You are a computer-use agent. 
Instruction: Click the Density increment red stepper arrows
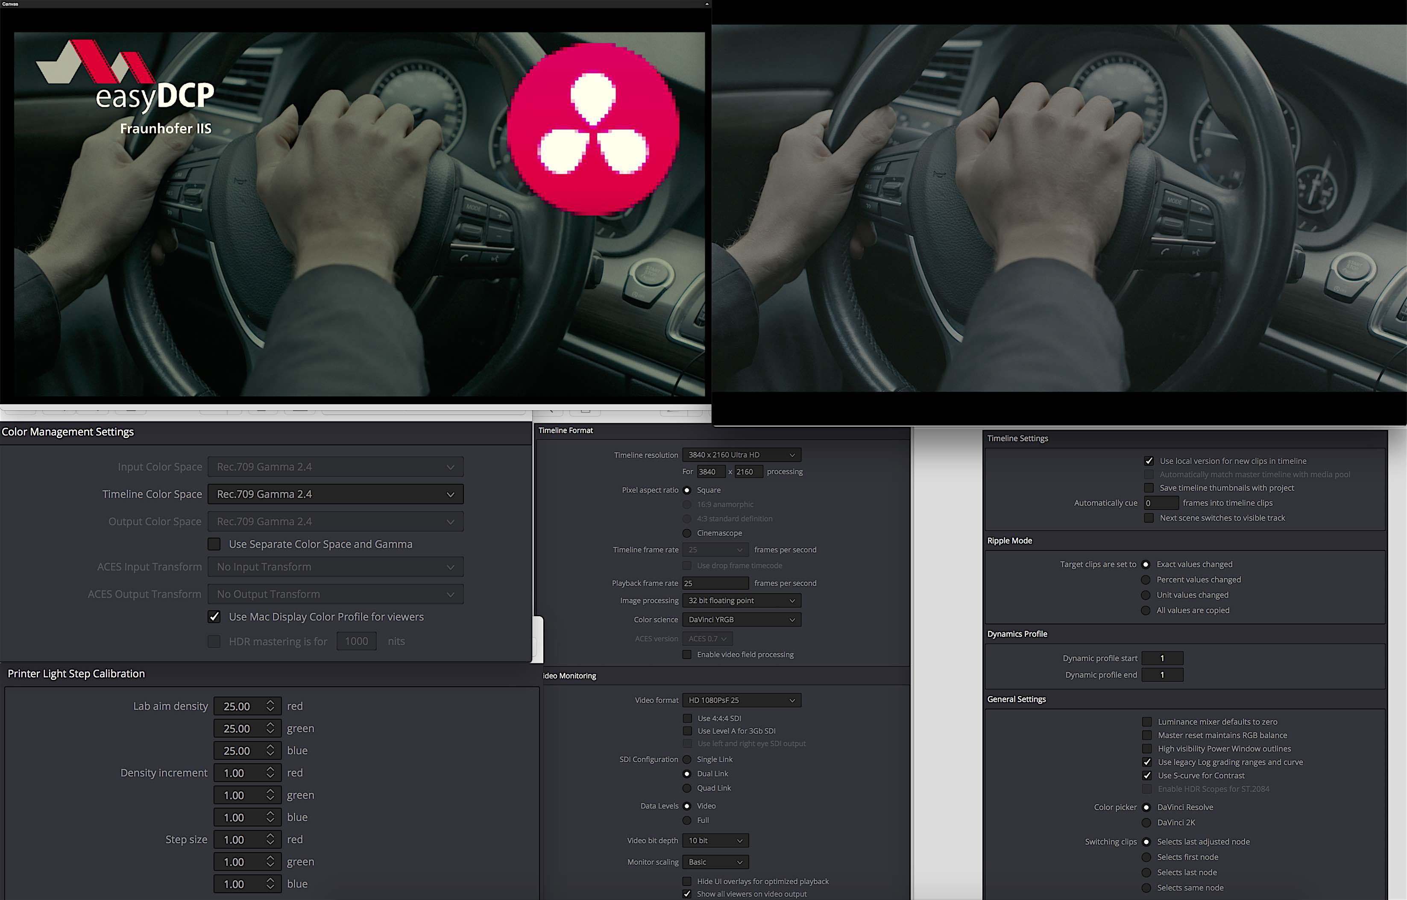tap(270, 773)
